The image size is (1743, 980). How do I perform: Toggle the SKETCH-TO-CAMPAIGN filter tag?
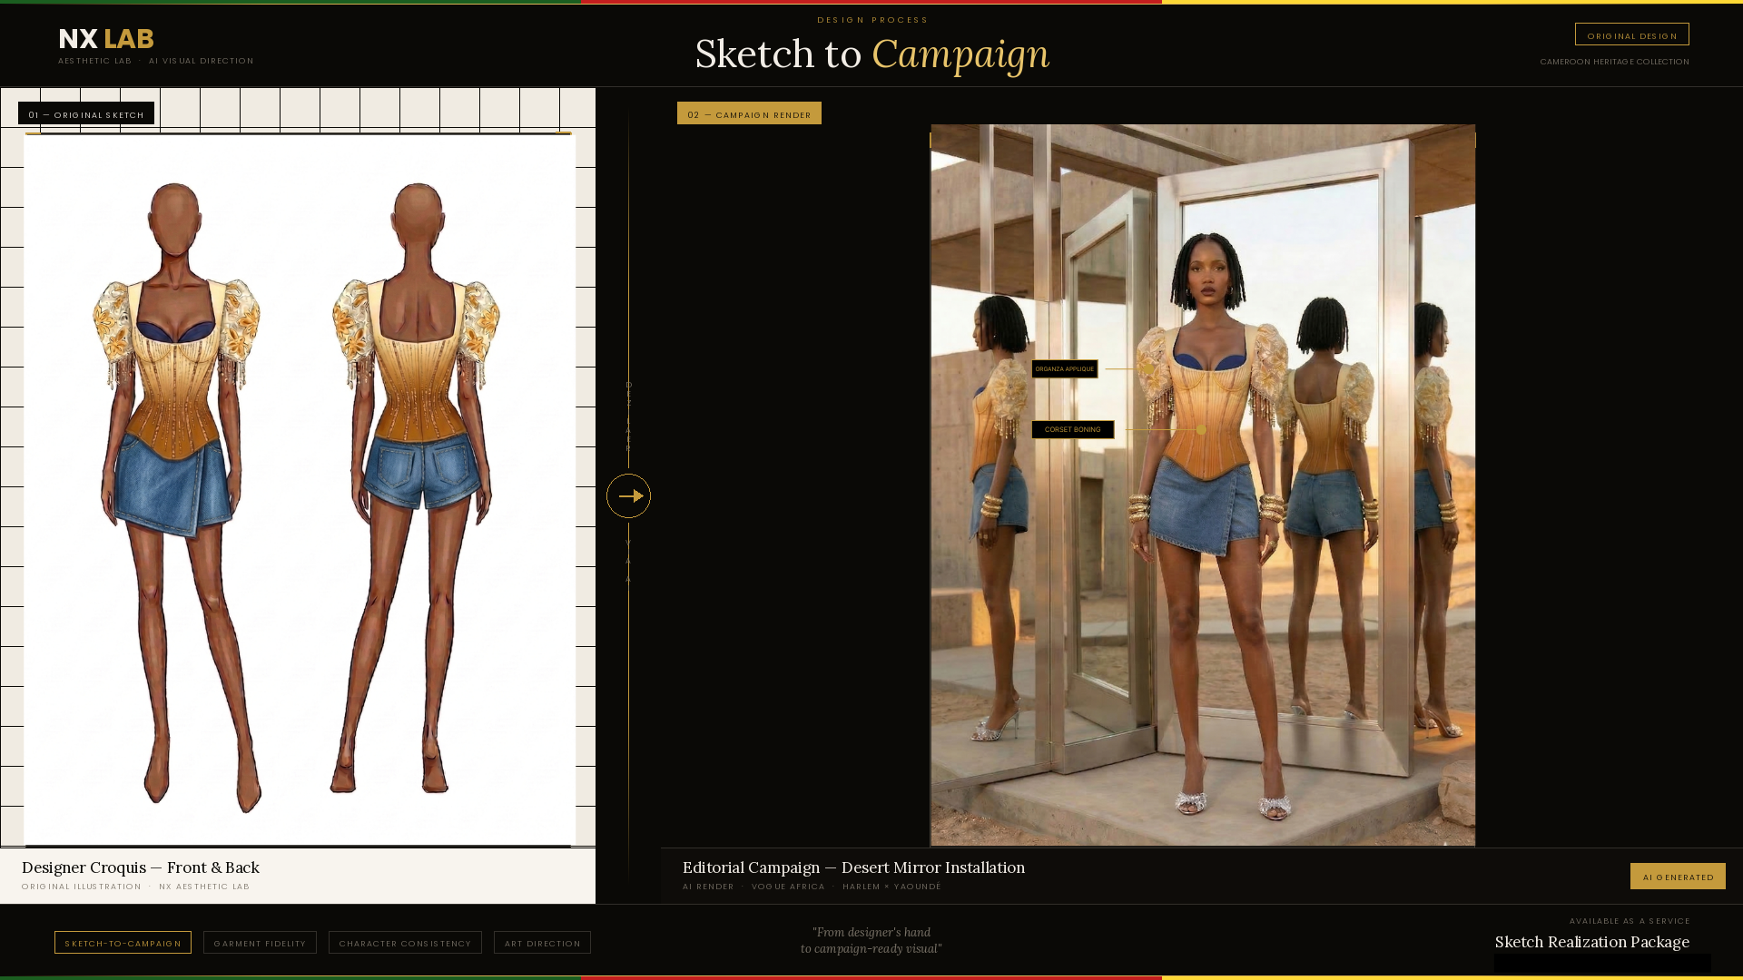[x=123, y=943]
